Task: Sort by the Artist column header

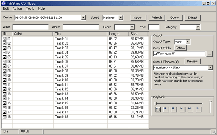Action: [x=33, y=34]
